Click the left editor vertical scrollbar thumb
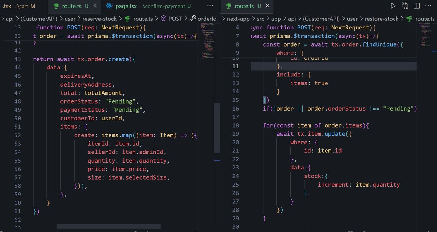Screen dimensions: 437x232 pyautogui.click(x=217, y=128)
